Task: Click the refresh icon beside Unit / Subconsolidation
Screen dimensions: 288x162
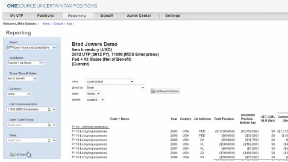Action: (x=49, y=109)
